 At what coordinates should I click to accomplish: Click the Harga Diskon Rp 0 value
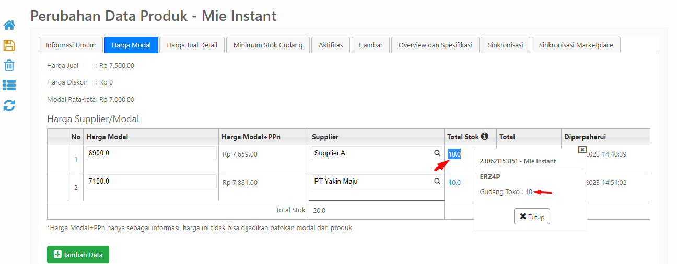click(x=106, y=82)
